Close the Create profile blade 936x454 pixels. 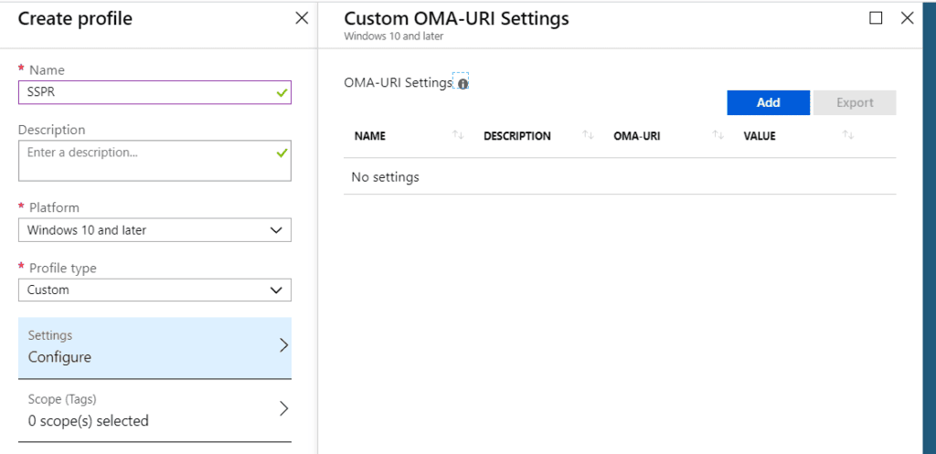coord(302,18)
